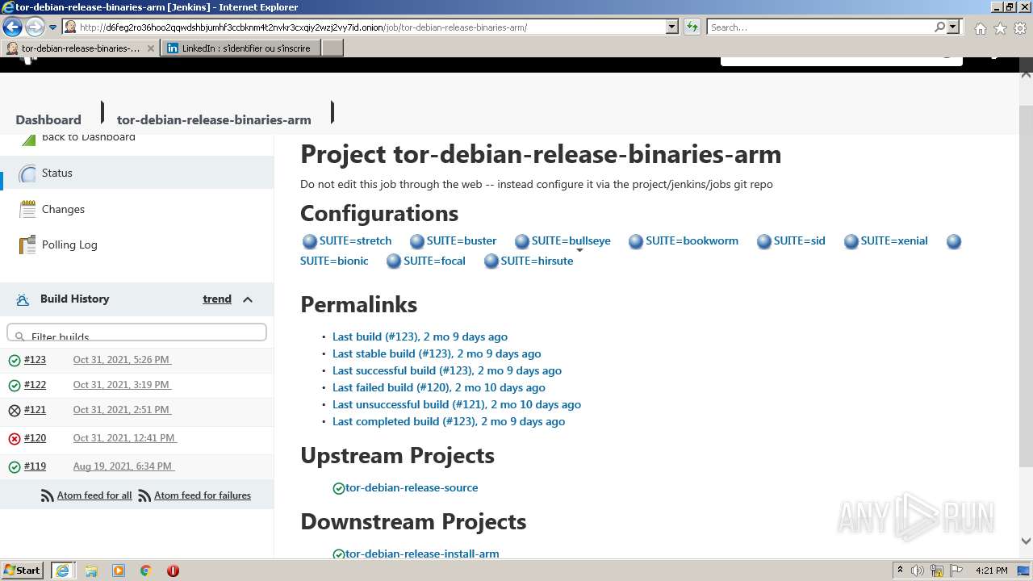Open downstream project tor-debian-release-install-arm
Screen dimensions: 1033x581
[422, 554]
